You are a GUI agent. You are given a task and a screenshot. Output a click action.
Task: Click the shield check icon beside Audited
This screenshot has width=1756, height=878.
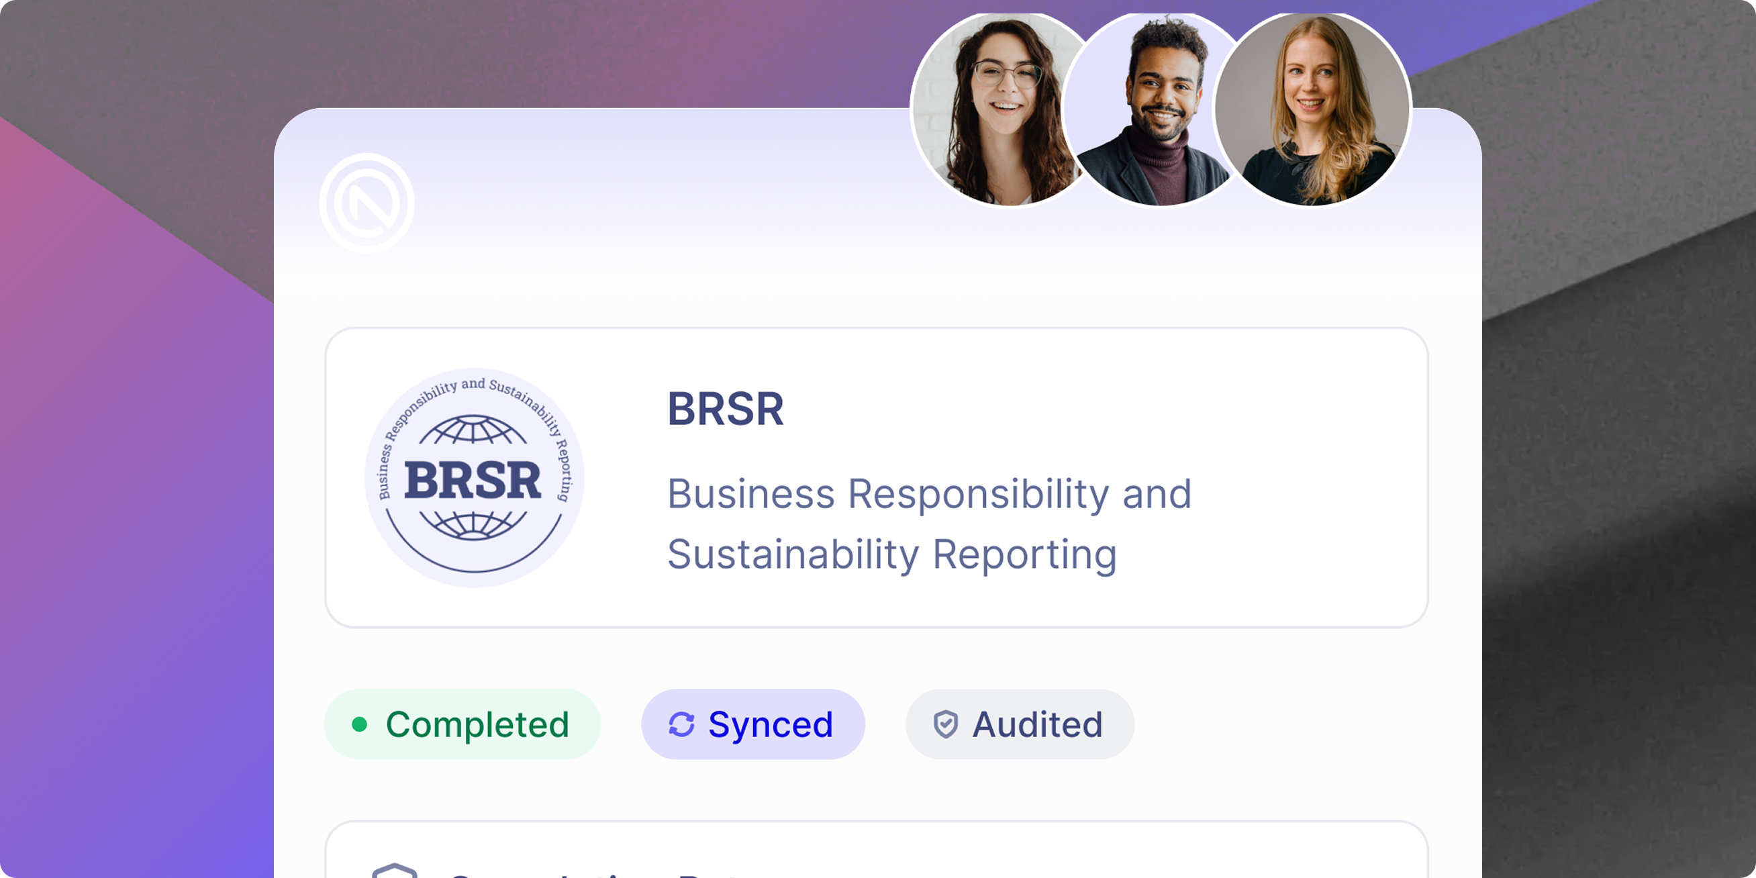(x=946, y=724)
